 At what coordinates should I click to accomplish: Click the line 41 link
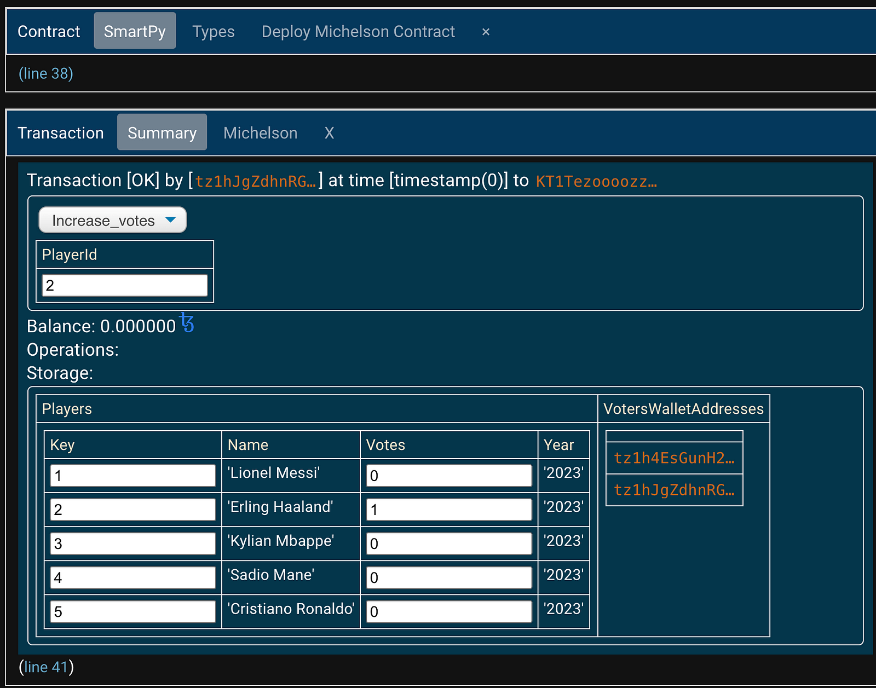(x=46, y=667)
